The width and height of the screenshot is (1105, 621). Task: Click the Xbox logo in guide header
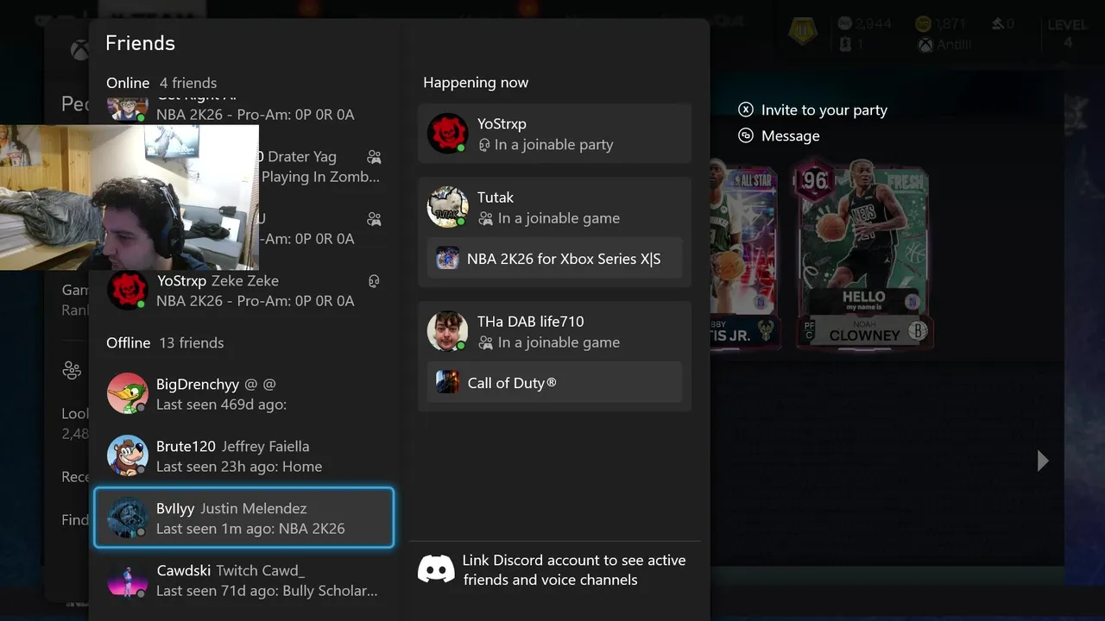[79, 50]
